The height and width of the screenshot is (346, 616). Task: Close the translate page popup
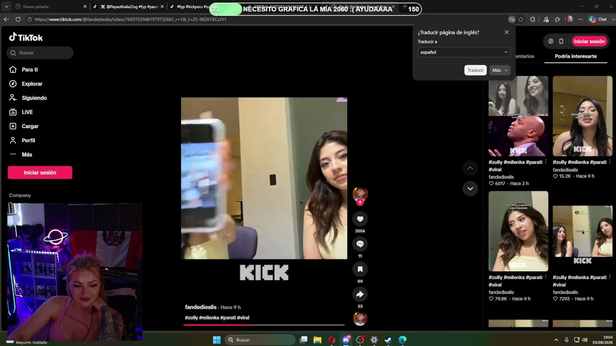[506, 32]
